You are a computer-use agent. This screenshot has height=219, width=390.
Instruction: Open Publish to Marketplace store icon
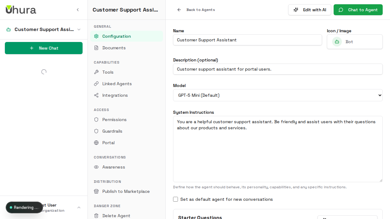96,191
